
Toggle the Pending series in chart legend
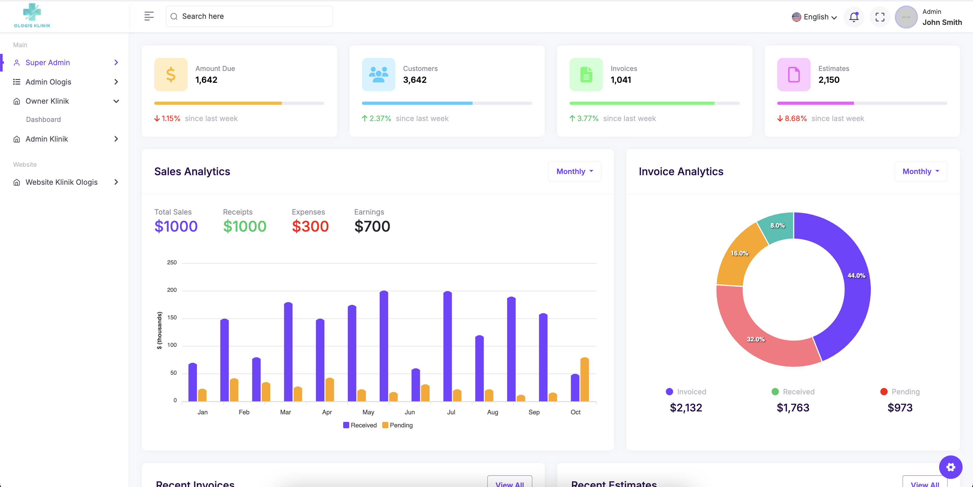pyautogui.click(x=397, y=425)
